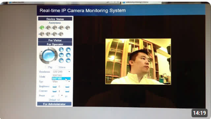This screenshot has height=119, width=211.
Task: Open the For Operator section
Action: (55, 44)
